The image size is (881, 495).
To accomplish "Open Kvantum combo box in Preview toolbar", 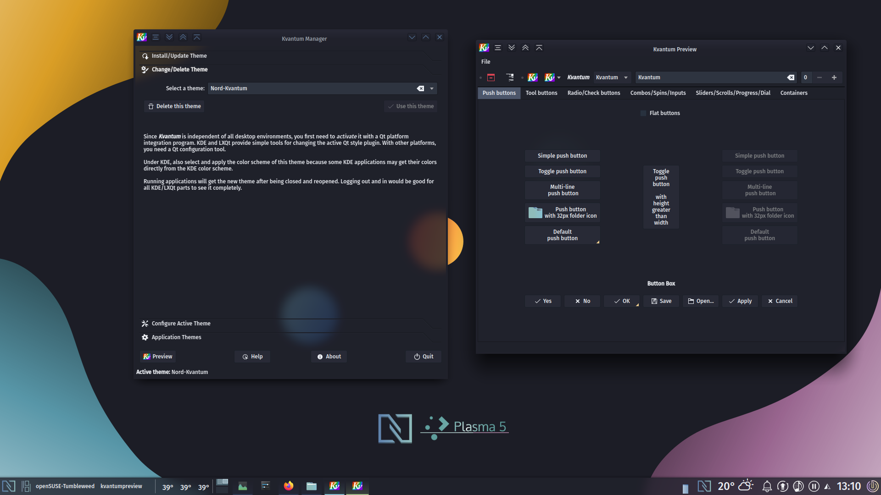I will pyautogui.click(x=612, y=77).
